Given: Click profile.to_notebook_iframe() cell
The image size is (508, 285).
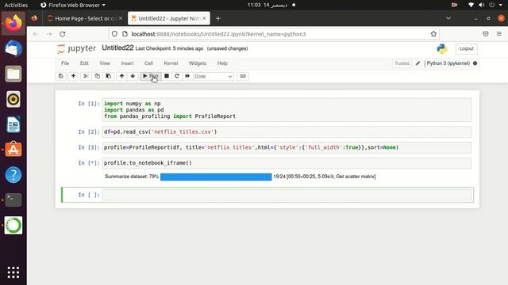Looking at the screenshot, I should pyautogui.click(x=287, y=163).
